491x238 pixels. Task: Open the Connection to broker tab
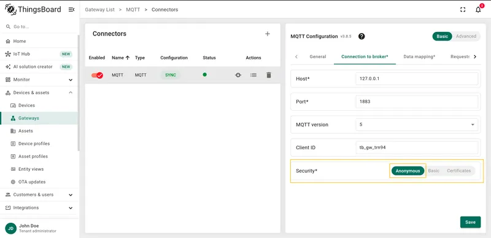click(365, 56)
